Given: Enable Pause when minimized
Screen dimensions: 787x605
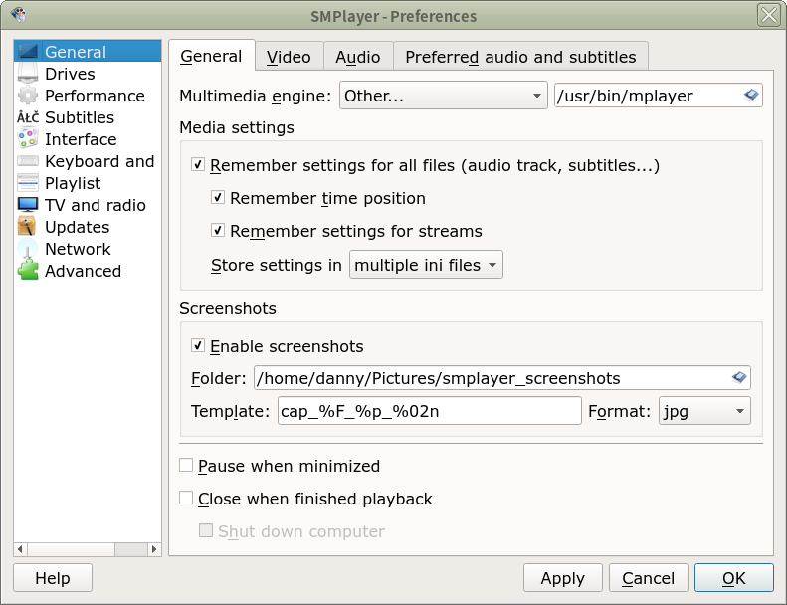Looking at the screenshot, I should coord(186,466).
